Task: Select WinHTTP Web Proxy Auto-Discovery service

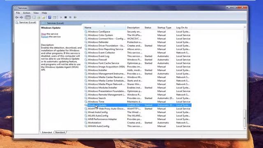Action: (x=138, y=109)
